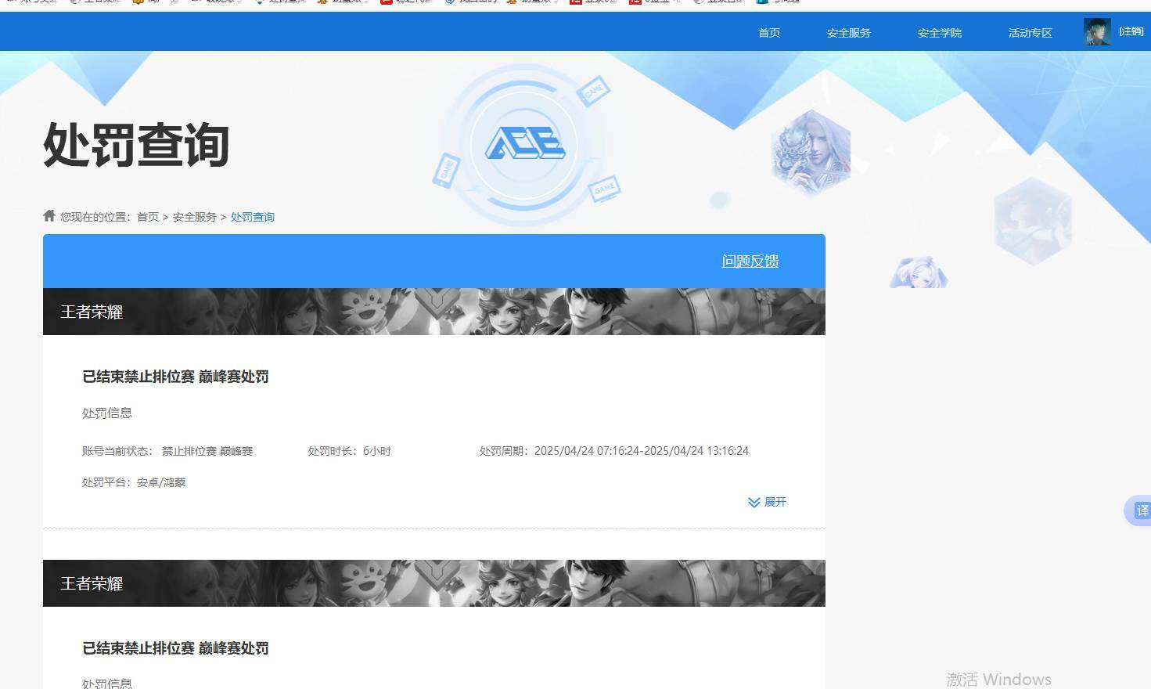Click the home icon before the breadcrumb text
This screenshot has height=689, width=1151.
tap(49, 215)
